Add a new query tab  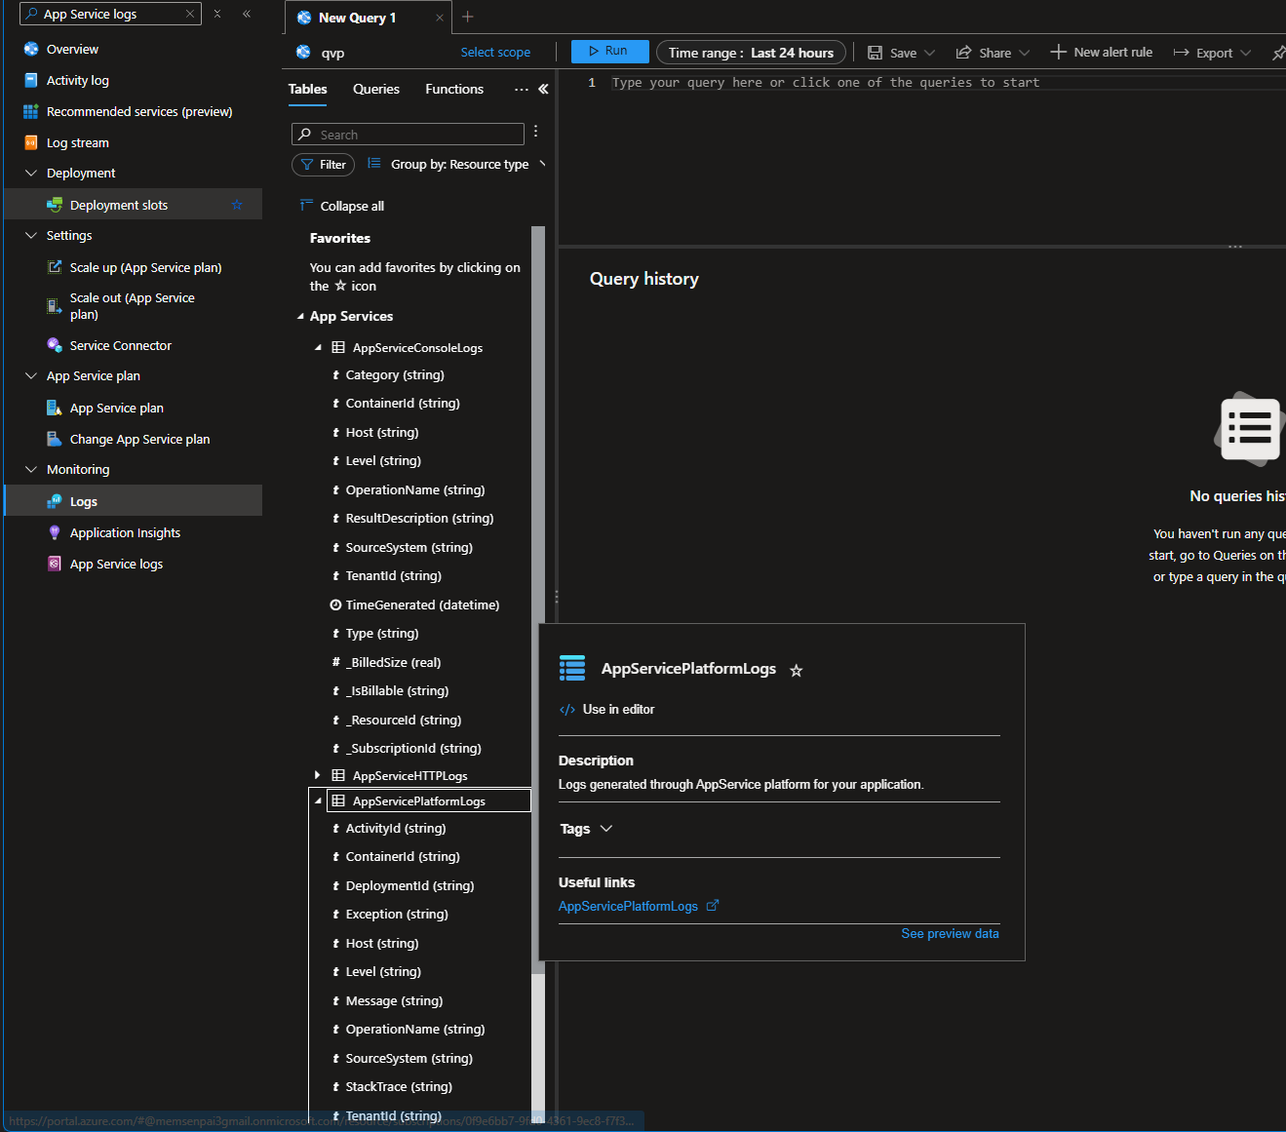pos(468,17)
